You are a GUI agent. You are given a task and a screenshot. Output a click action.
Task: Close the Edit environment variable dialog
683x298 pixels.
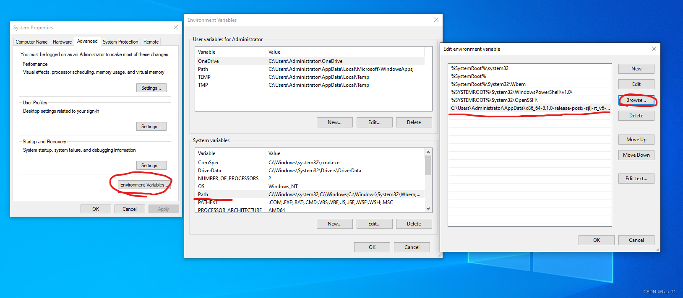pyautogui.click(x=654, y=49)
